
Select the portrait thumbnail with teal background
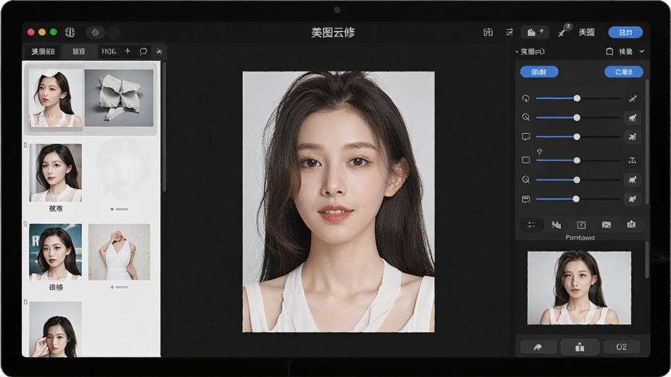[55, 252]
